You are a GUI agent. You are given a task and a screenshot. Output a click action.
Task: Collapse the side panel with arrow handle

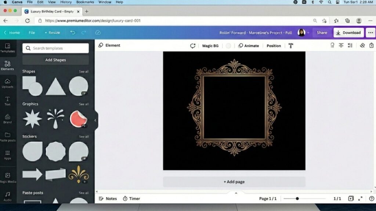[95, 120]
